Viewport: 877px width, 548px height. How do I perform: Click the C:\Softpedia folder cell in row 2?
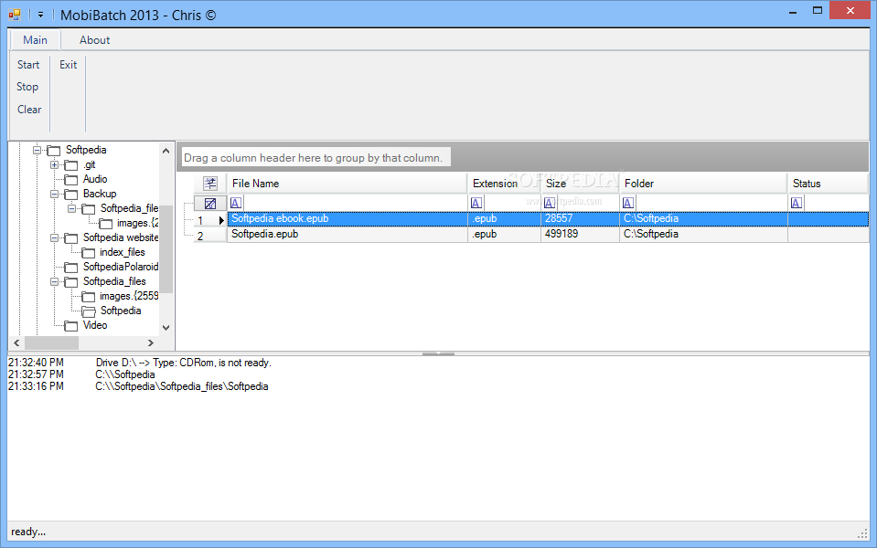703,234
